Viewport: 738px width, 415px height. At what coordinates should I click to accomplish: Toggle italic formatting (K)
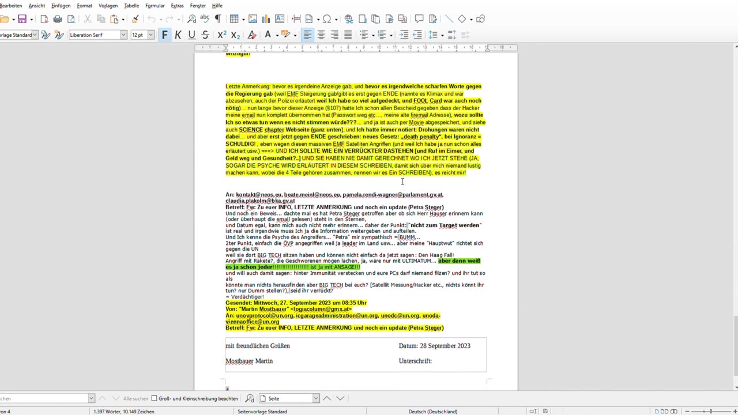point(178,35)
